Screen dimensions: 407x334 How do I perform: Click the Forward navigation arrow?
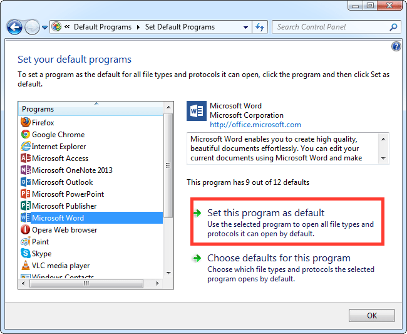(32, 27)
